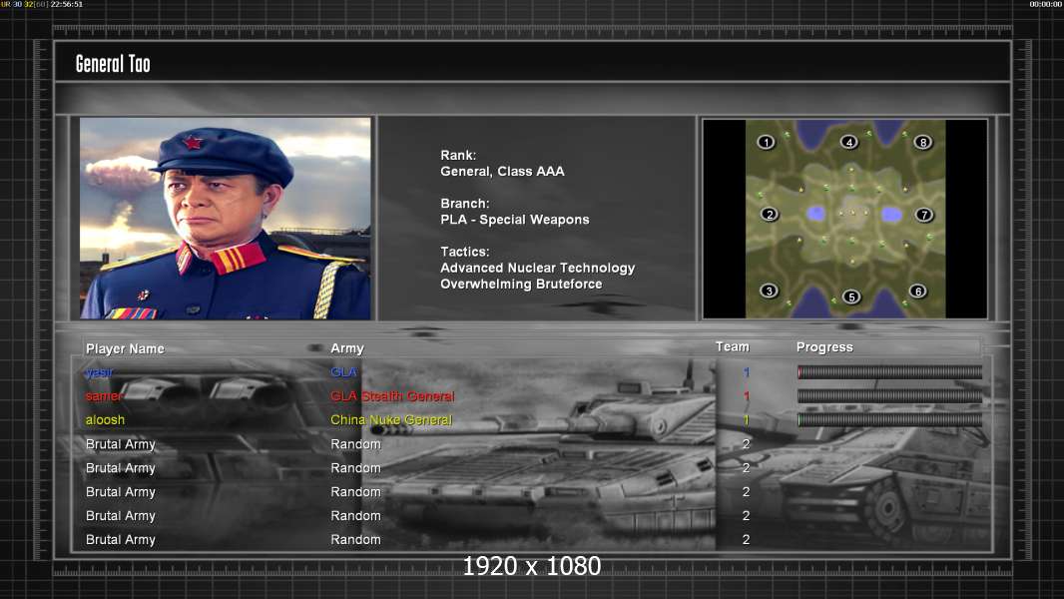Click the Army column header
The width and height of the screenshot is (1064, 599).
coord(347,348)
